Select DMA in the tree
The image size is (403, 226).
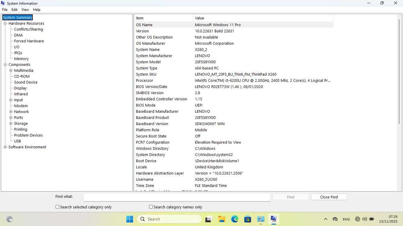point(18,35)
